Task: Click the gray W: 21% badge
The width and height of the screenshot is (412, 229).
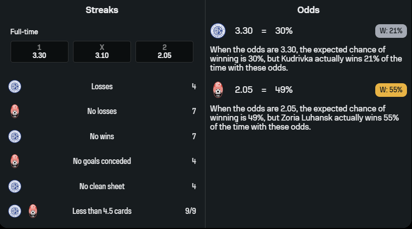Action: tap(391, 31)
